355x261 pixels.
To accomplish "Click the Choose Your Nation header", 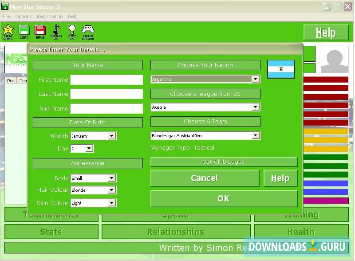I will click(205, 65).
